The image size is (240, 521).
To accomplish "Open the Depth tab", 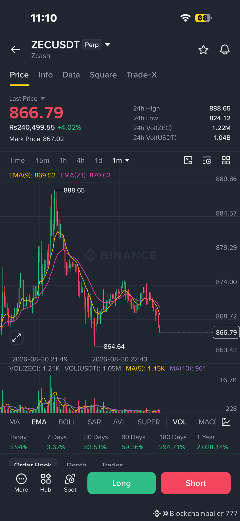I will tap(76, 464).
